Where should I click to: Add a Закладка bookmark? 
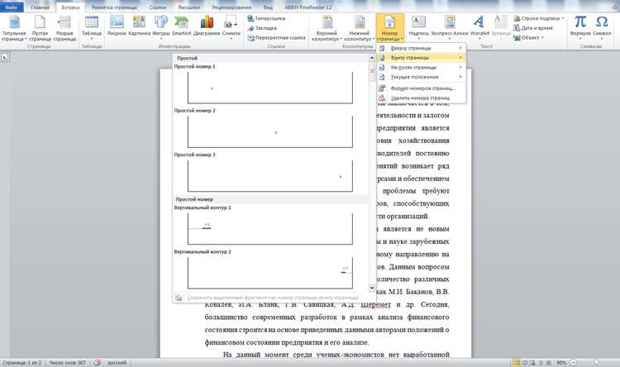pyautogui.click(x=262, y=28)
